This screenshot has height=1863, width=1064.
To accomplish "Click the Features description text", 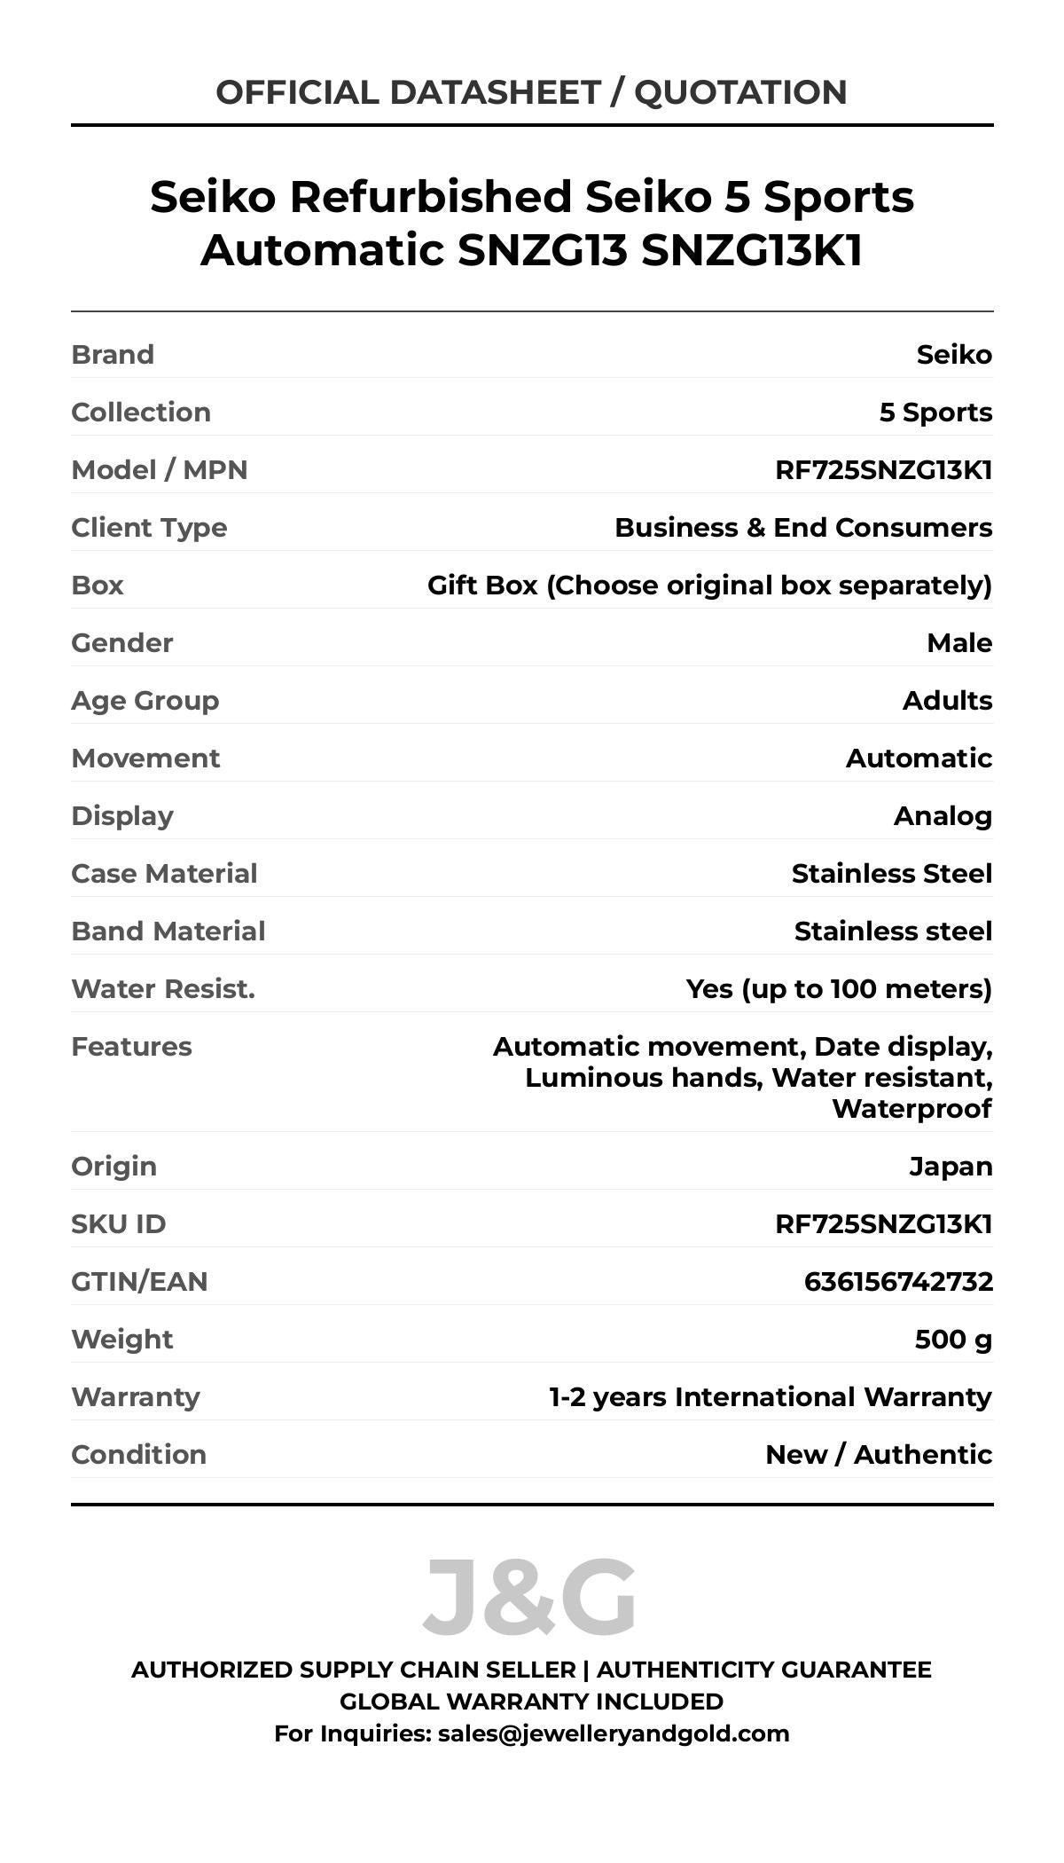I will [743, 1077].
